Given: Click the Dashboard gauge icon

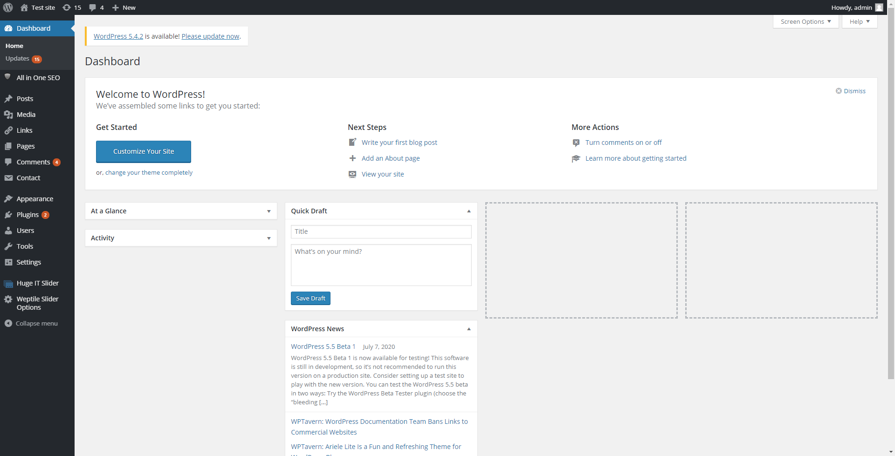Looking at the screenshot, I should [8, 28].
